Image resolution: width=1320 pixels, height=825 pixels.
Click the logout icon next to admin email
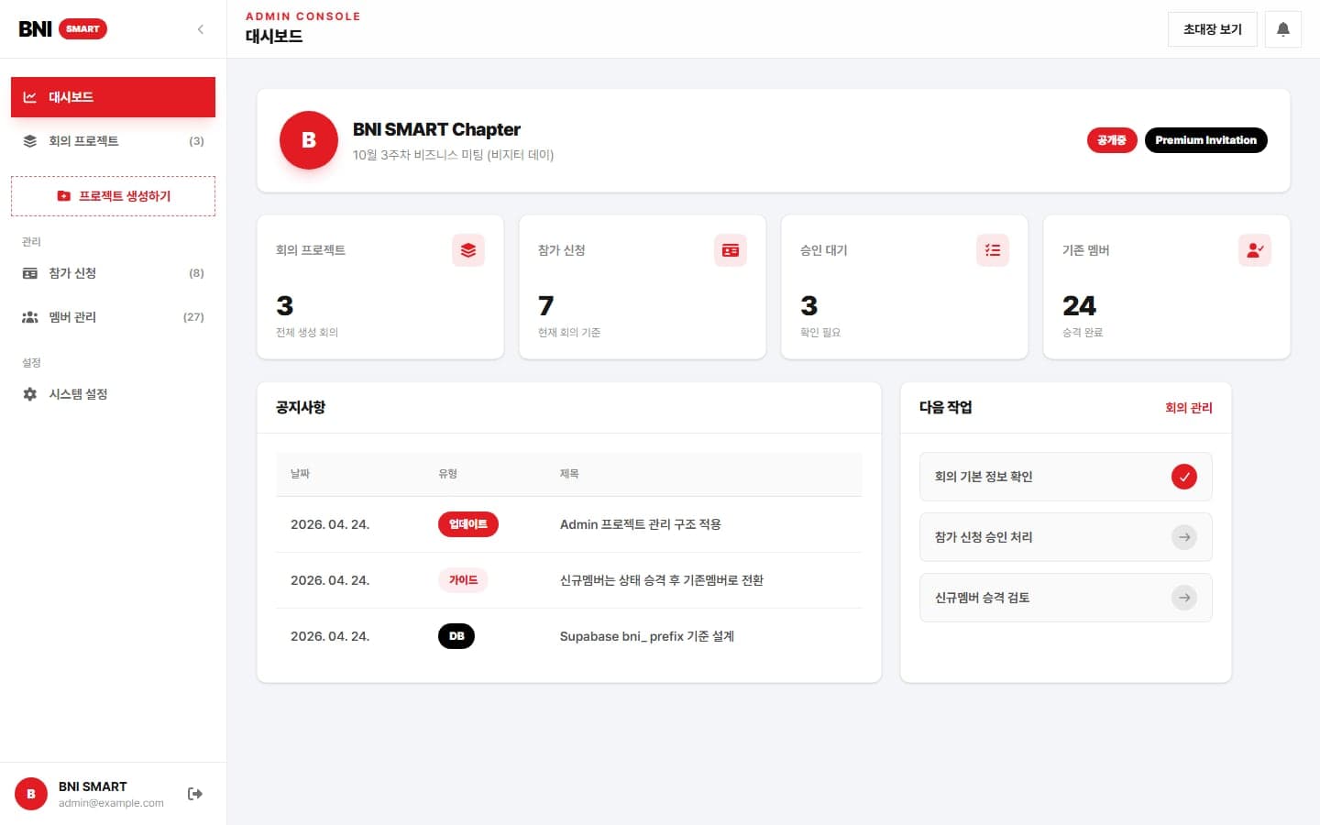pos(195,794)
